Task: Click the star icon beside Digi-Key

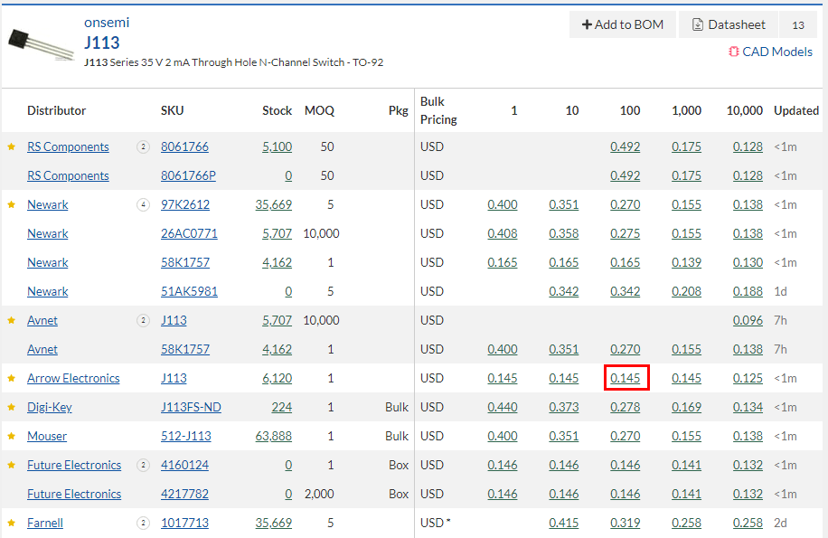Action: point(11,407)
